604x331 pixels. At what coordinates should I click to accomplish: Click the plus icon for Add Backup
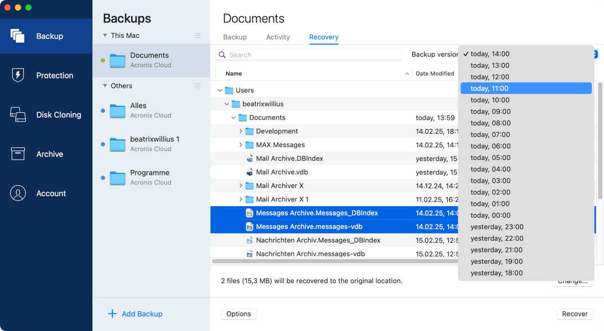(x=112, y=314)
